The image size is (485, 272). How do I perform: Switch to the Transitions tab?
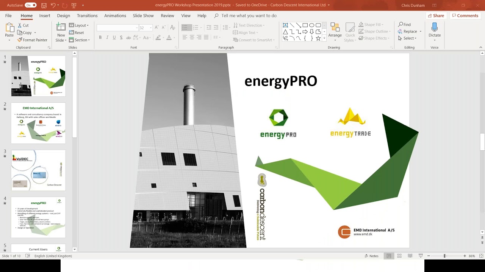tap(87, 15)
